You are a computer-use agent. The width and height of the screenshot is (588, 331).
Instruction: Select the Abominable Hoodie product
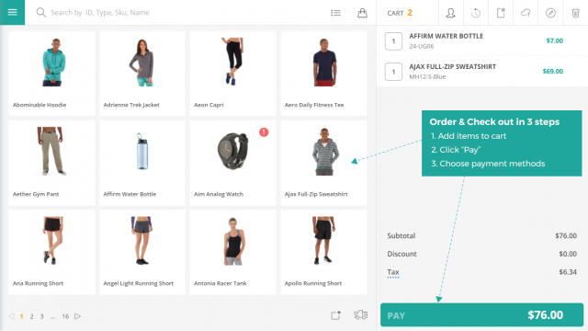click(x=51, y=74)
